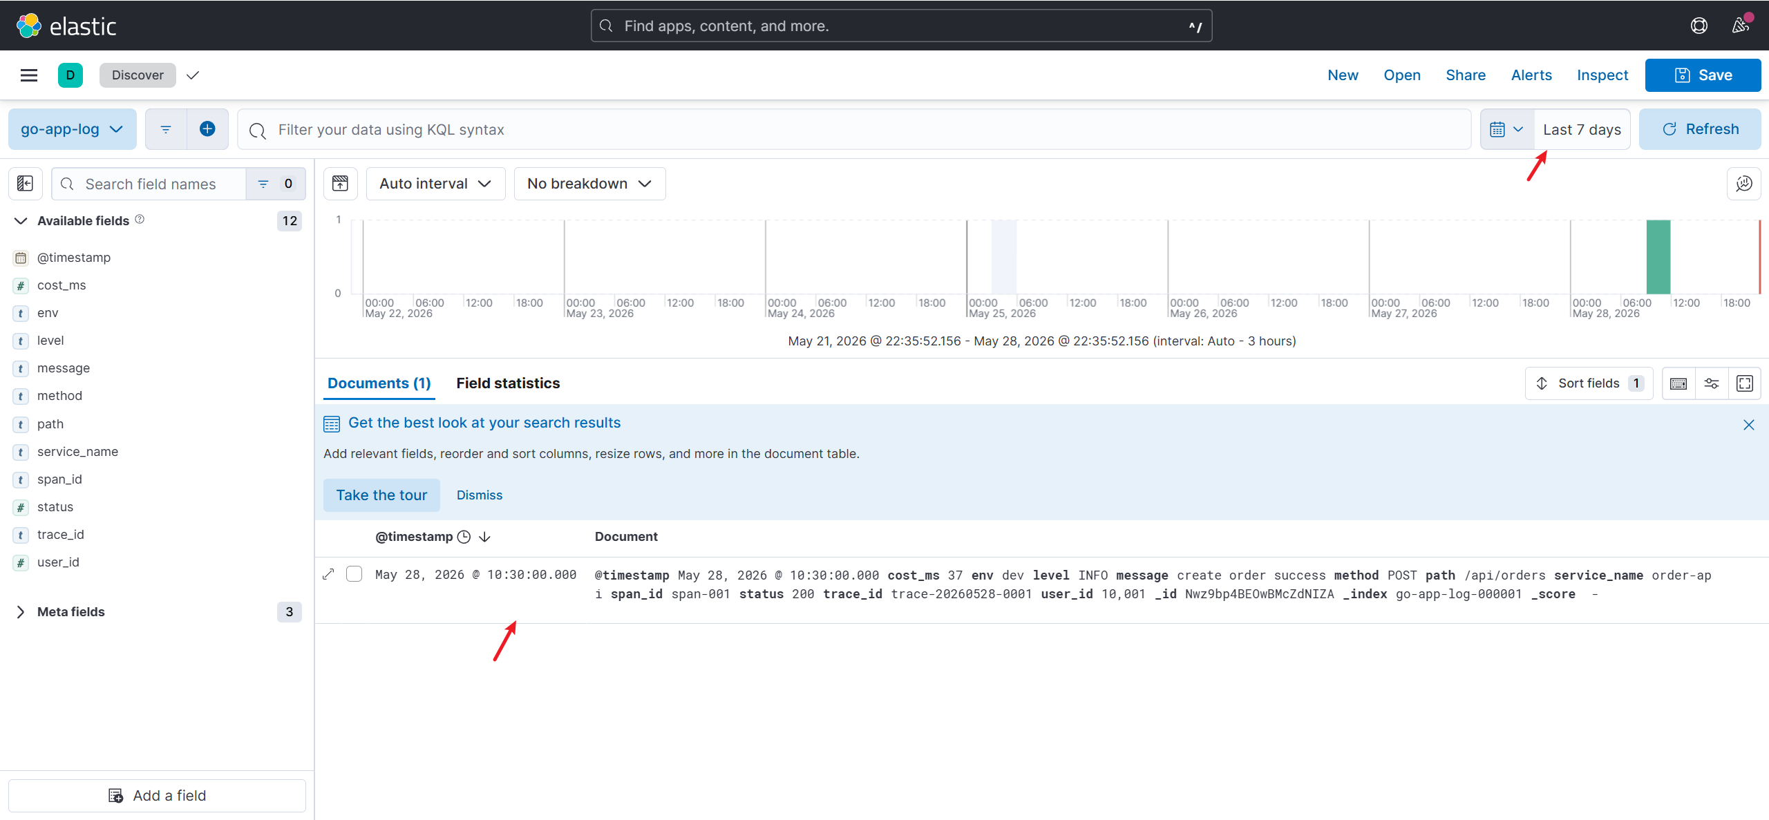
Task: Click the @timestamp column clock icon
Action: pyautogui.click(x=464, y=537)
